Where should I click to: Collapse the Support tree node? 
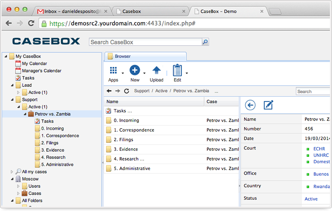[12, 100]
